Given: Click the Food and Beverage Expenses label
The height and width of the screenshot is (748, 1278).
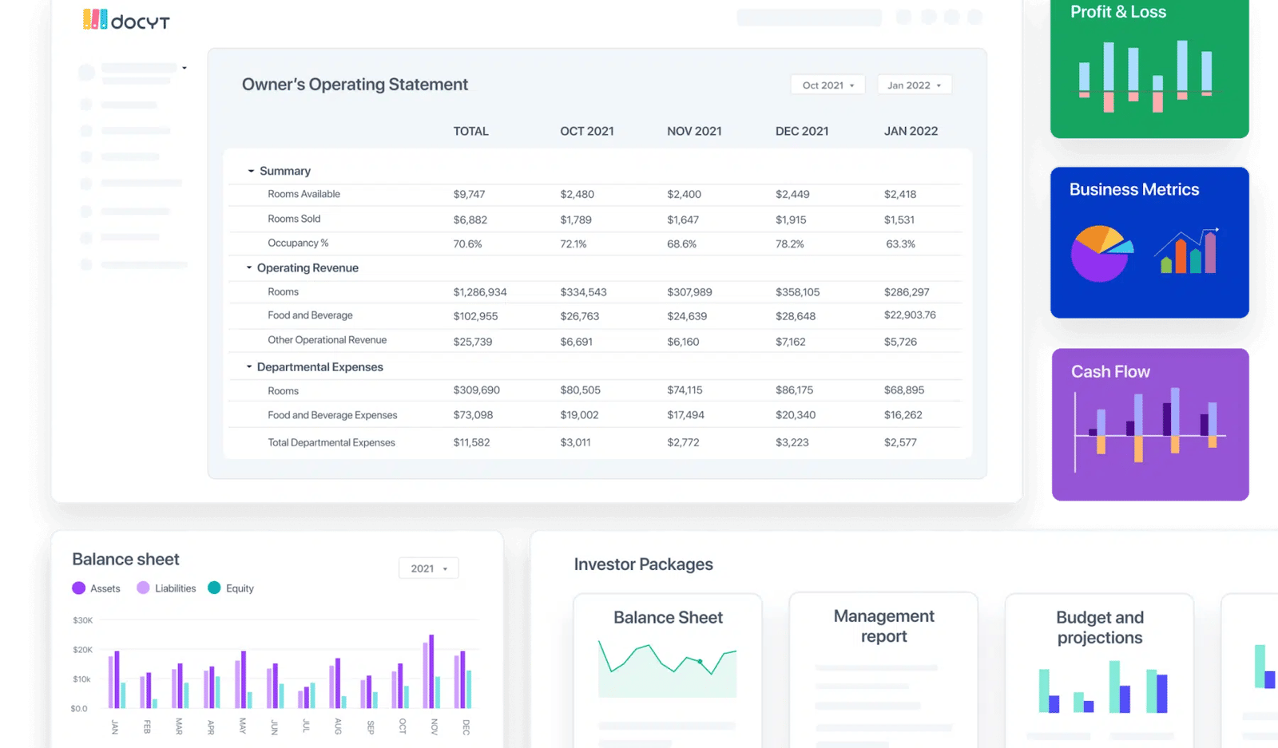Looking at the screenshot, I should point(332,415).
